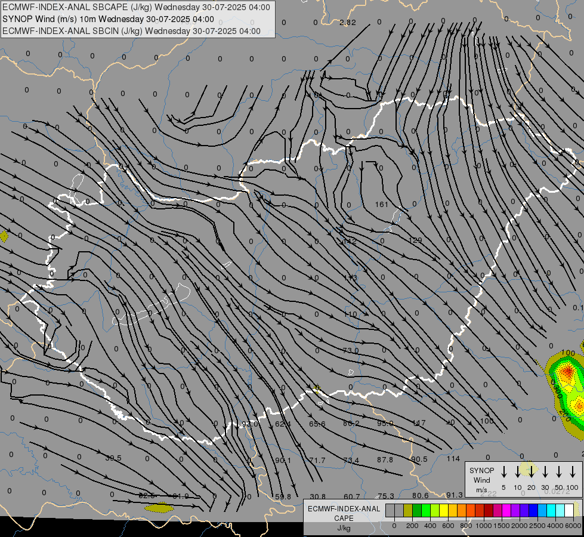This screenshot has width=584, height=537.
Task: Click the 400 tick label in the CAPE legend
Action: click(x=430, y=526)
